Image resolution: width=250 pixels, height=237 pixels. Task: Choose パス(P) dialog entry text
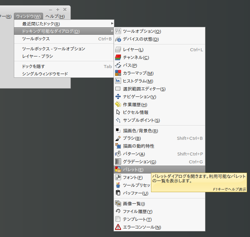tap(130, 65)
